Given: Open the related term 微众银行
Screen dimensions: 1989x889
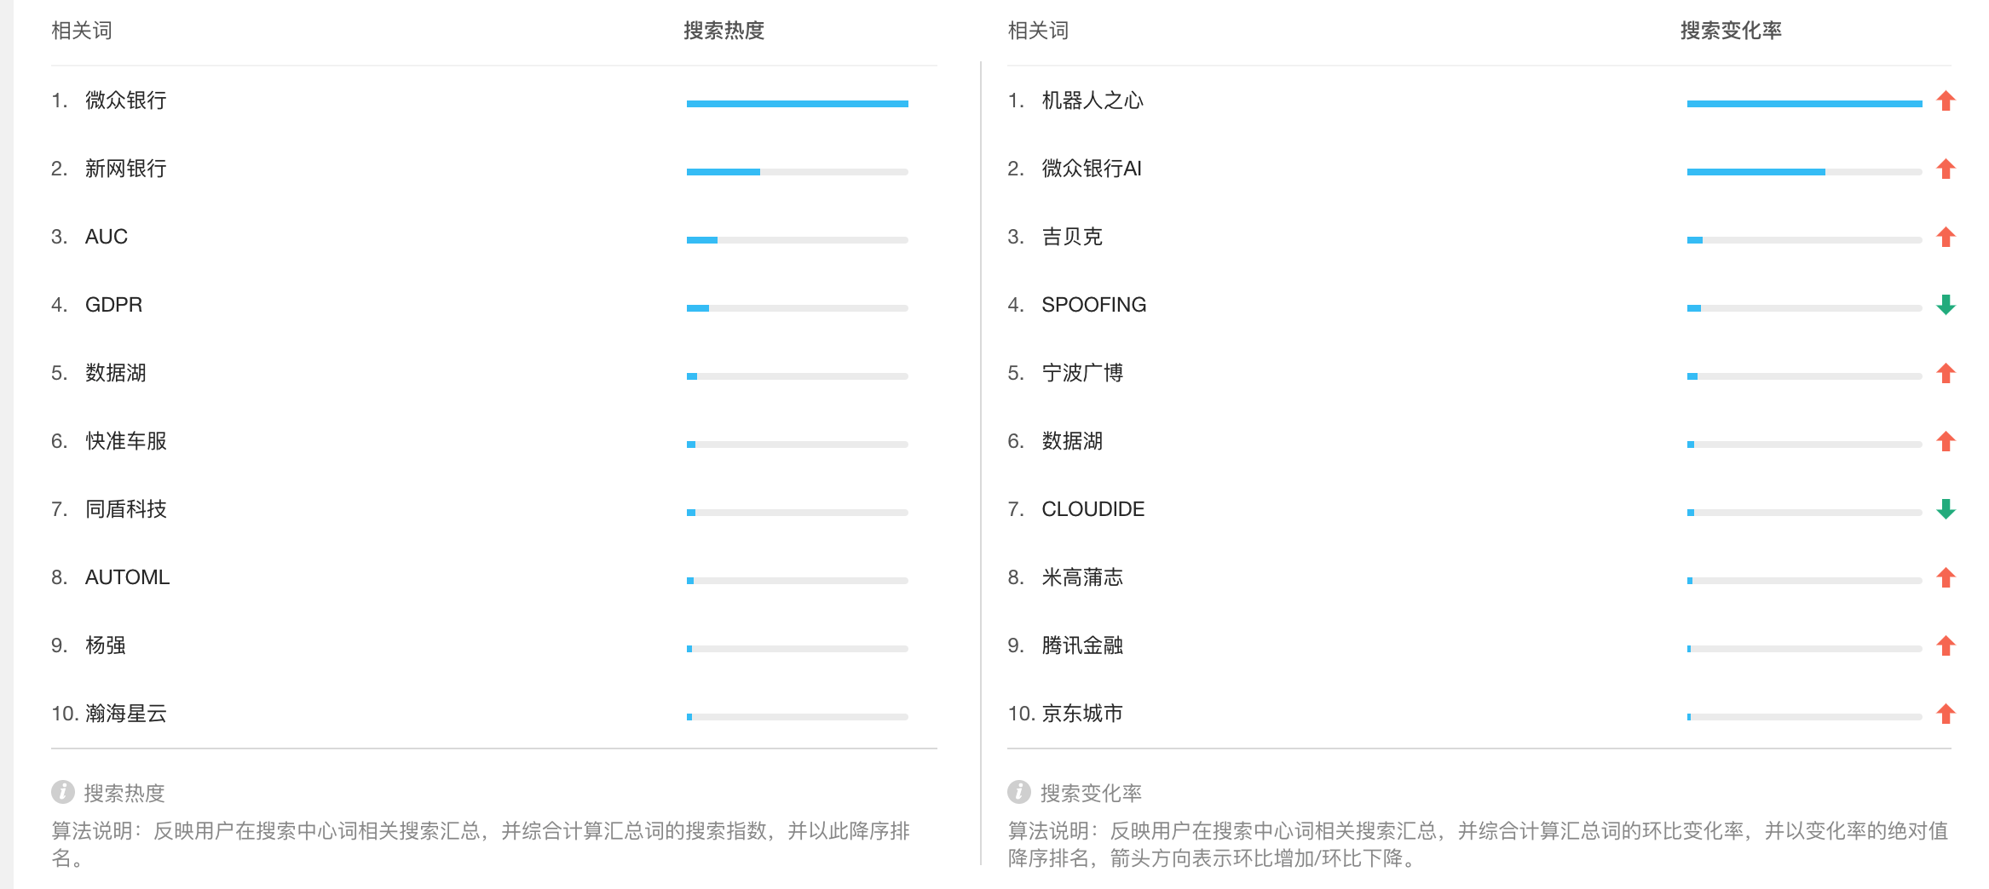Looking at the screenshot, I should [125, 100].
